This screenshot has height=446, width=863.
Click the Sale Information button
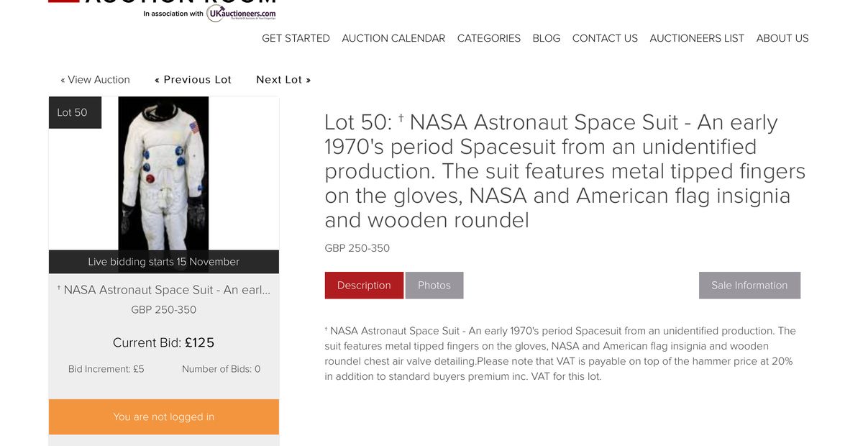(x=749, y=286)
